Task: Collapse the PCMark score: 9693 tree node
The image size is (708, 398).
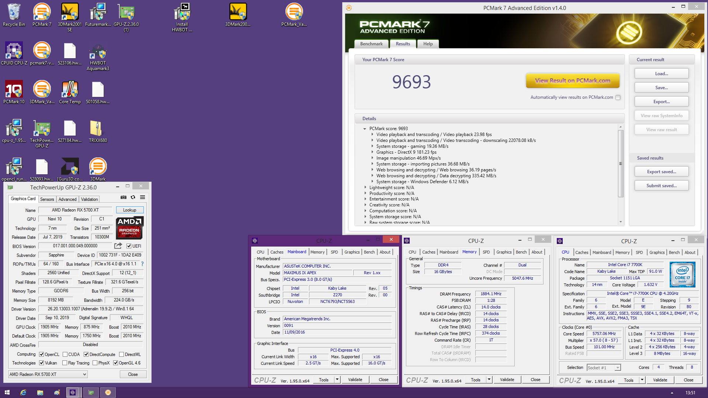Action: click(x=365, y=129)
